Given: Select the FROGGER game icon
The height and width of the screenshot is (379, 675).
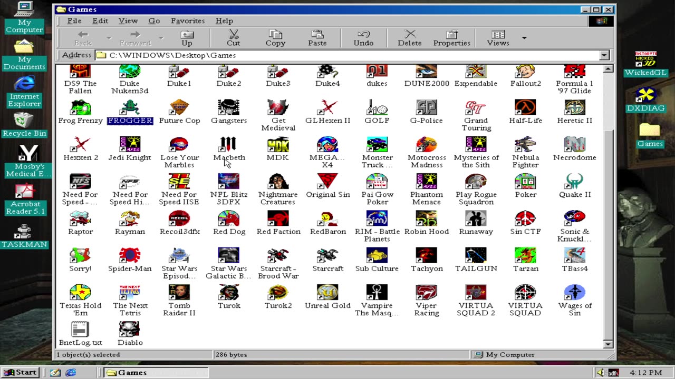Looking at the screenshot, I should tap(130, 108).
